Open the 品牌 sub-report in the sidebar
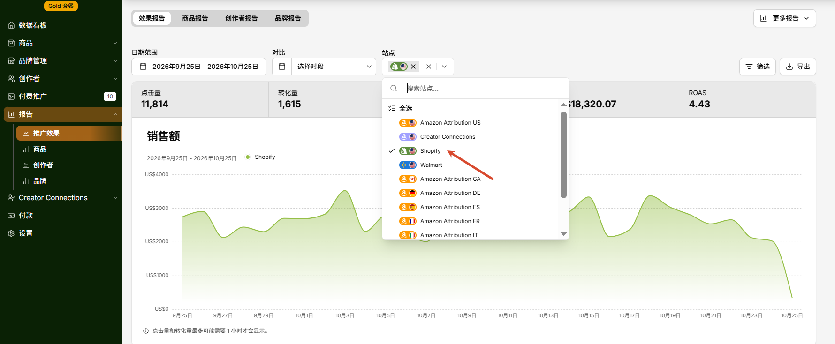The image size is (835, 344). point(40,181)
